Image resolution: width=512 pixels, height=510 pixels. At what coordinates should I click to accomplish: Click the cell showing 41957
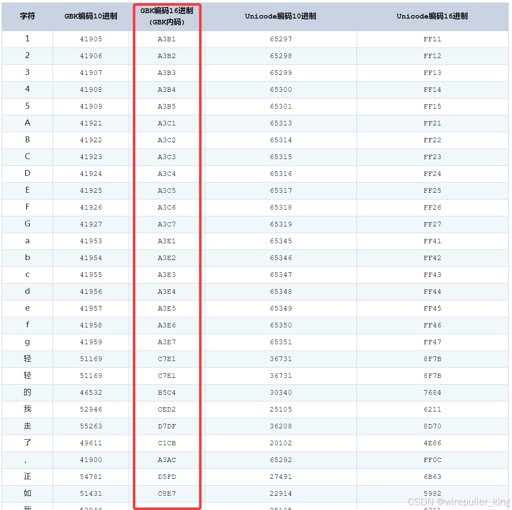pos(91,308)
